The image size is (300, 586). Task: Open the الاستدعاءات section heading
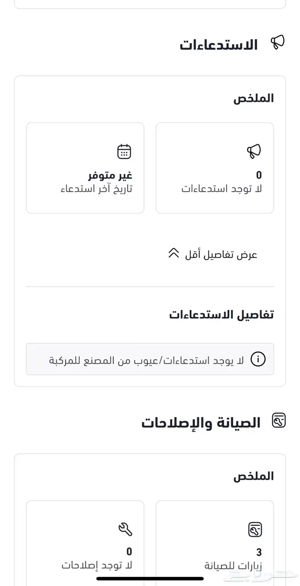[219, 45]
